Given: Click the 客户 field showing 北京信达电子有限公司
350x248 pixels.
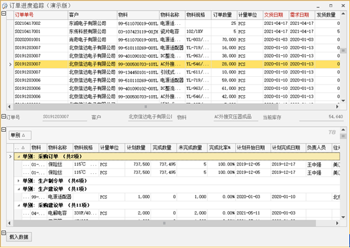Looking at the screenshot, I should 150,117.
